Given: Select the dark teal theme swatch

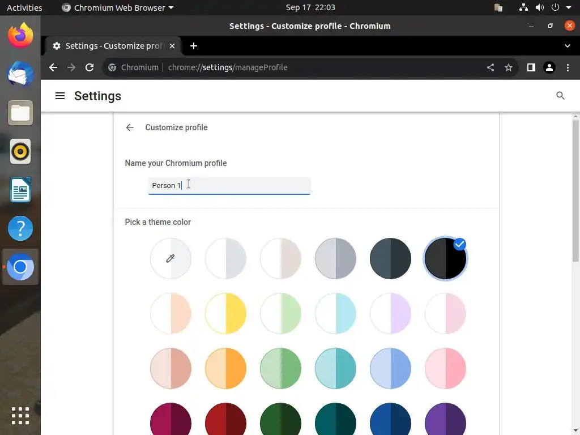Looking at the screenshot, I should tap(335, 419).
